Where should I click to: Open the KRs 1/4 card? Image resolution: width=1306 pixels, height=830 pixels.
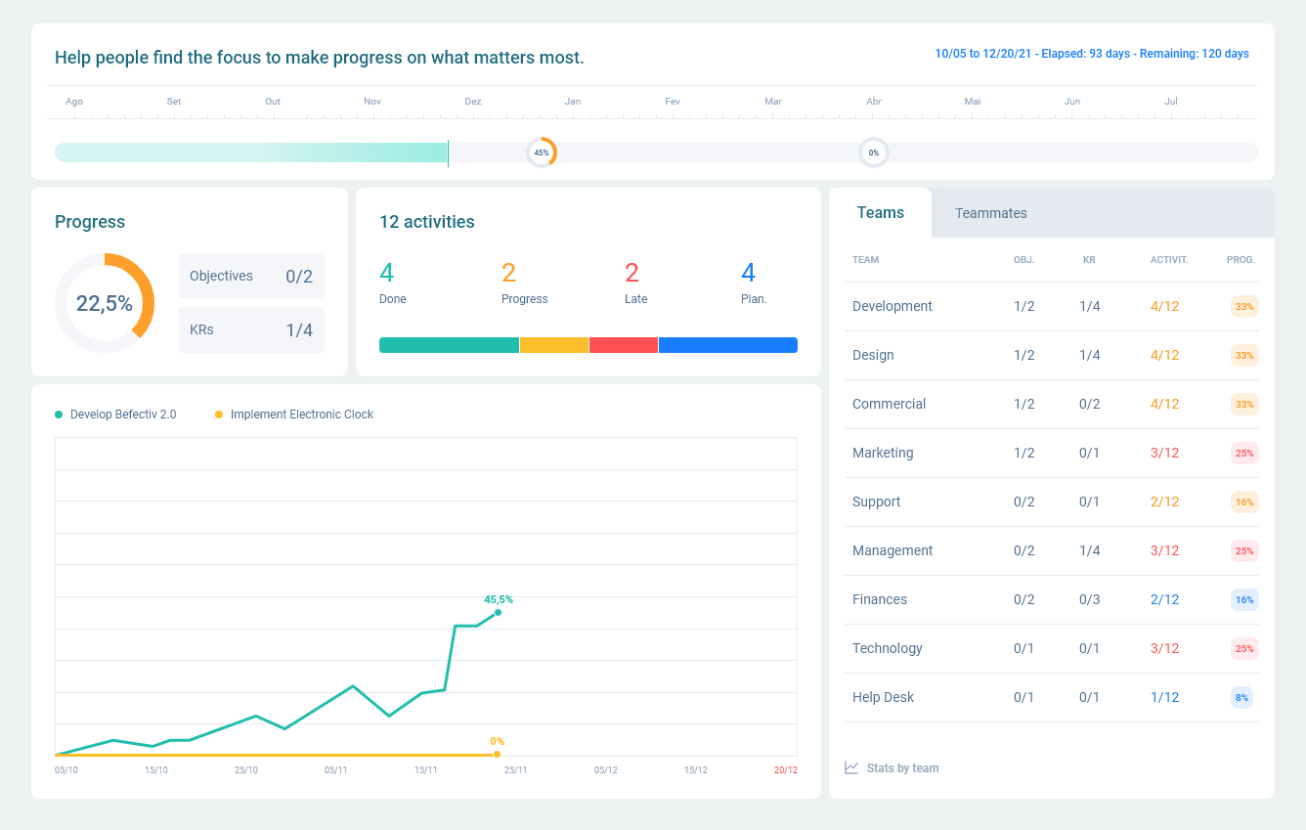pyautogui.click(x=251, y=330)
